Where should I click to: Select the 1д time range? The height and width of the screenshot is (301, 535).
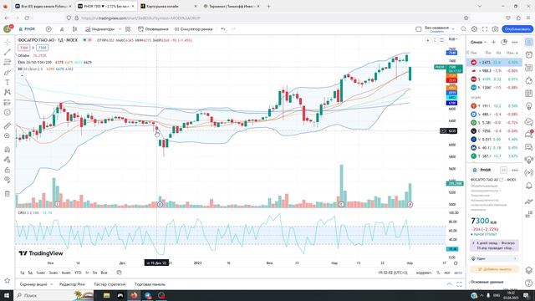pyautogui.click(x=23, y=273)
